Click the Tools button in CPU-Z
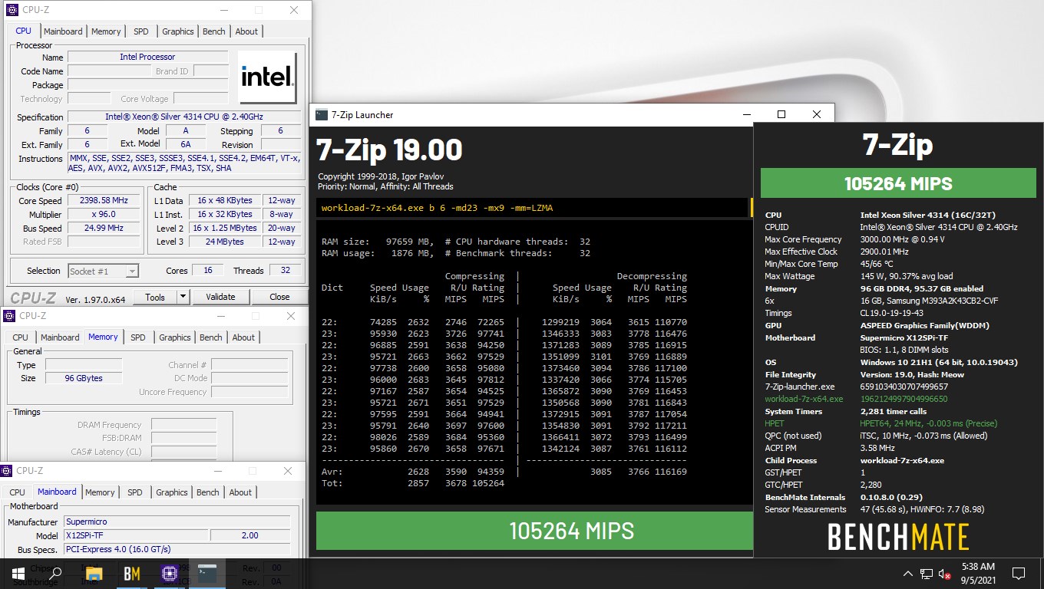This screenshot has height=589, width=1044. pos(155,297)
